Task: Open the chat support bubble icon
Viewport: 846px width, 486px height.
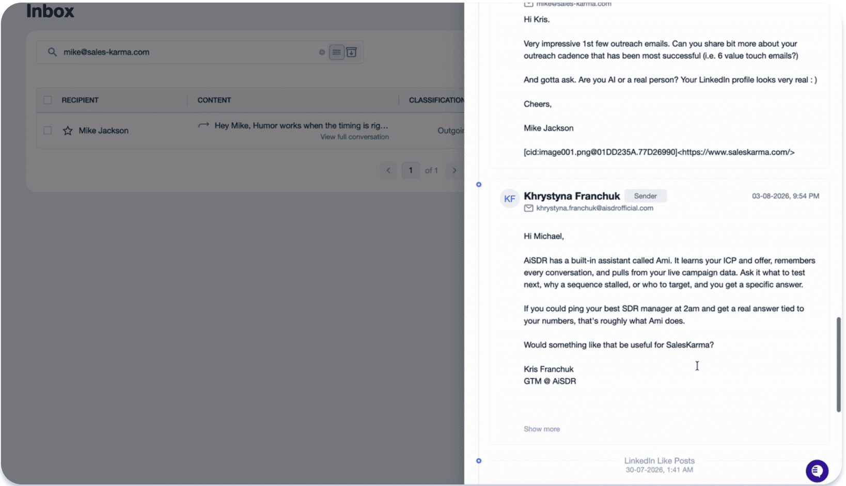Action: (x=817, y=471)
